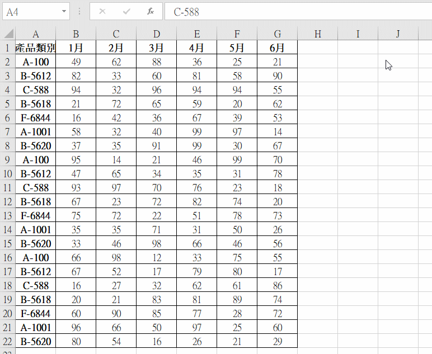Click cell F13 with value 78
This screenshot has height=354, width=432.
[237, 215]
